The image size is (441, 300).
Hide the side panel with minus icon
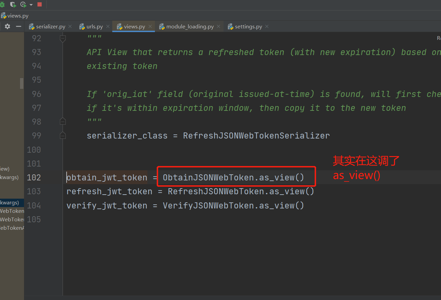(19, 26)
